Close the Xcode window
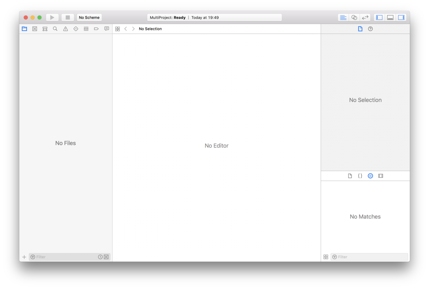 26,17
